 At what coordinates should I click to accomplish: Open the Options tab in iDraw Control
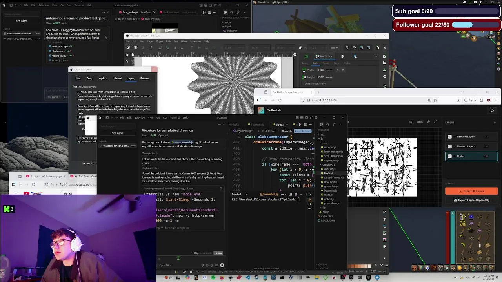103,78
